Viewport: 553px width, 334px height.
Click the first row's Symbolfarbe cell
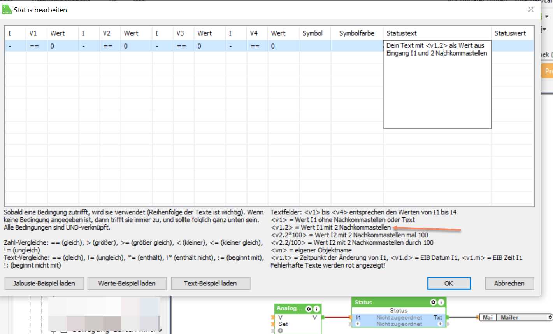coord(357,46)
